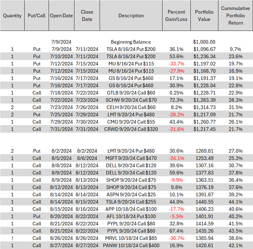Select the 0.25% gain cell

pyautogui.click(x=176, y=93)
